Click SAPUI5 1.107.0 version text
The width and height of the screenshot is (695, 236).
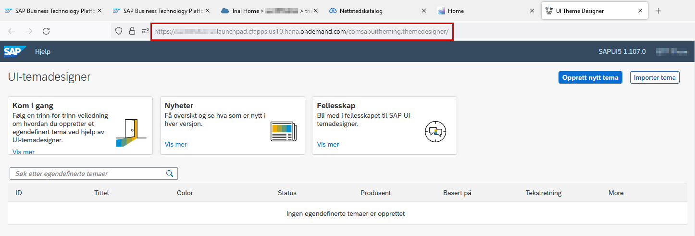coord(622,51)
